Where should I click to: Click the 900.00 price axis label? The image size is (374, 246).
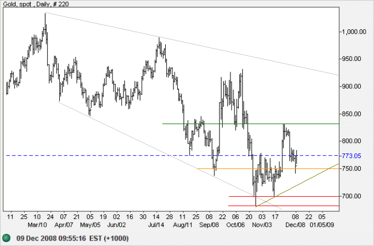[x=351, y=86]
